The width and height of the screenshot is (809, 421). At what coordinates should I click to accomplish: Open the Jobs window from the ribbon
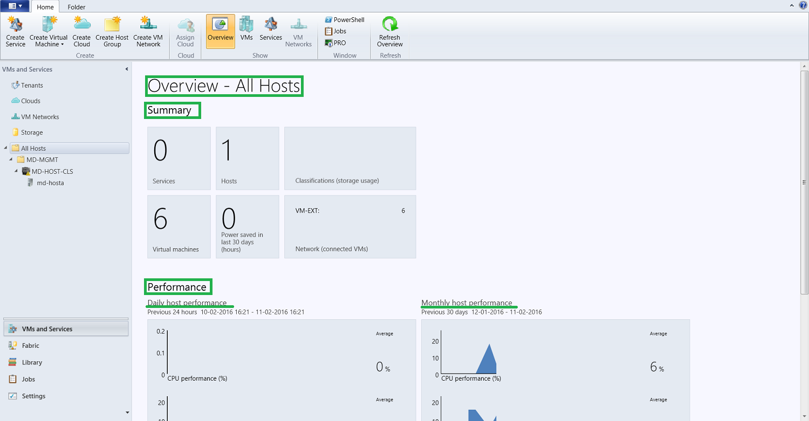(335, 31)
